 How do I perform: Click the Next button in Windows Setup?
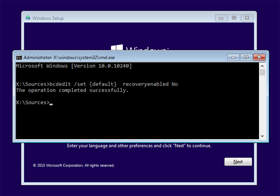coord(238,162)
